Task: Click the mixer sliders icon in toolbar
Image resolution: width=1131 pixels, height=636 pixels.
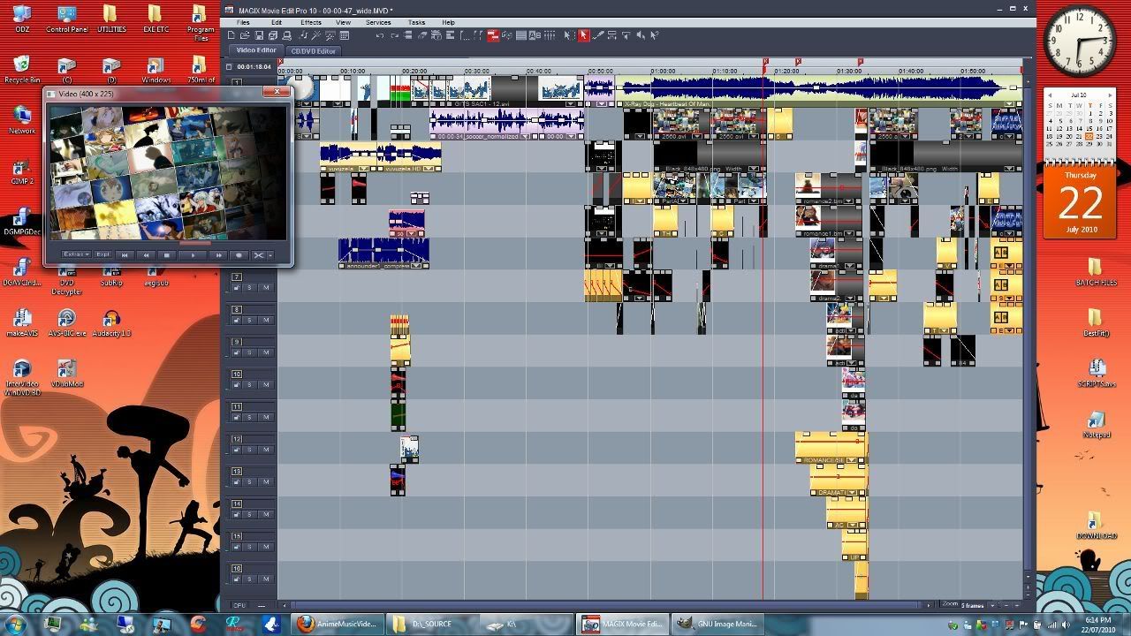Action: 549,35
